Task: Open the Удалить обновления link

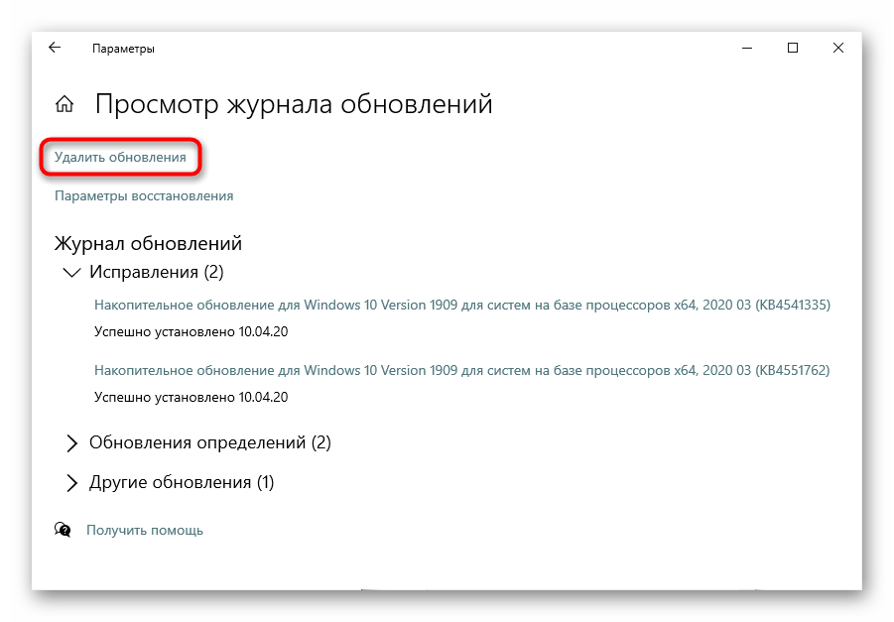Action: 120,157
